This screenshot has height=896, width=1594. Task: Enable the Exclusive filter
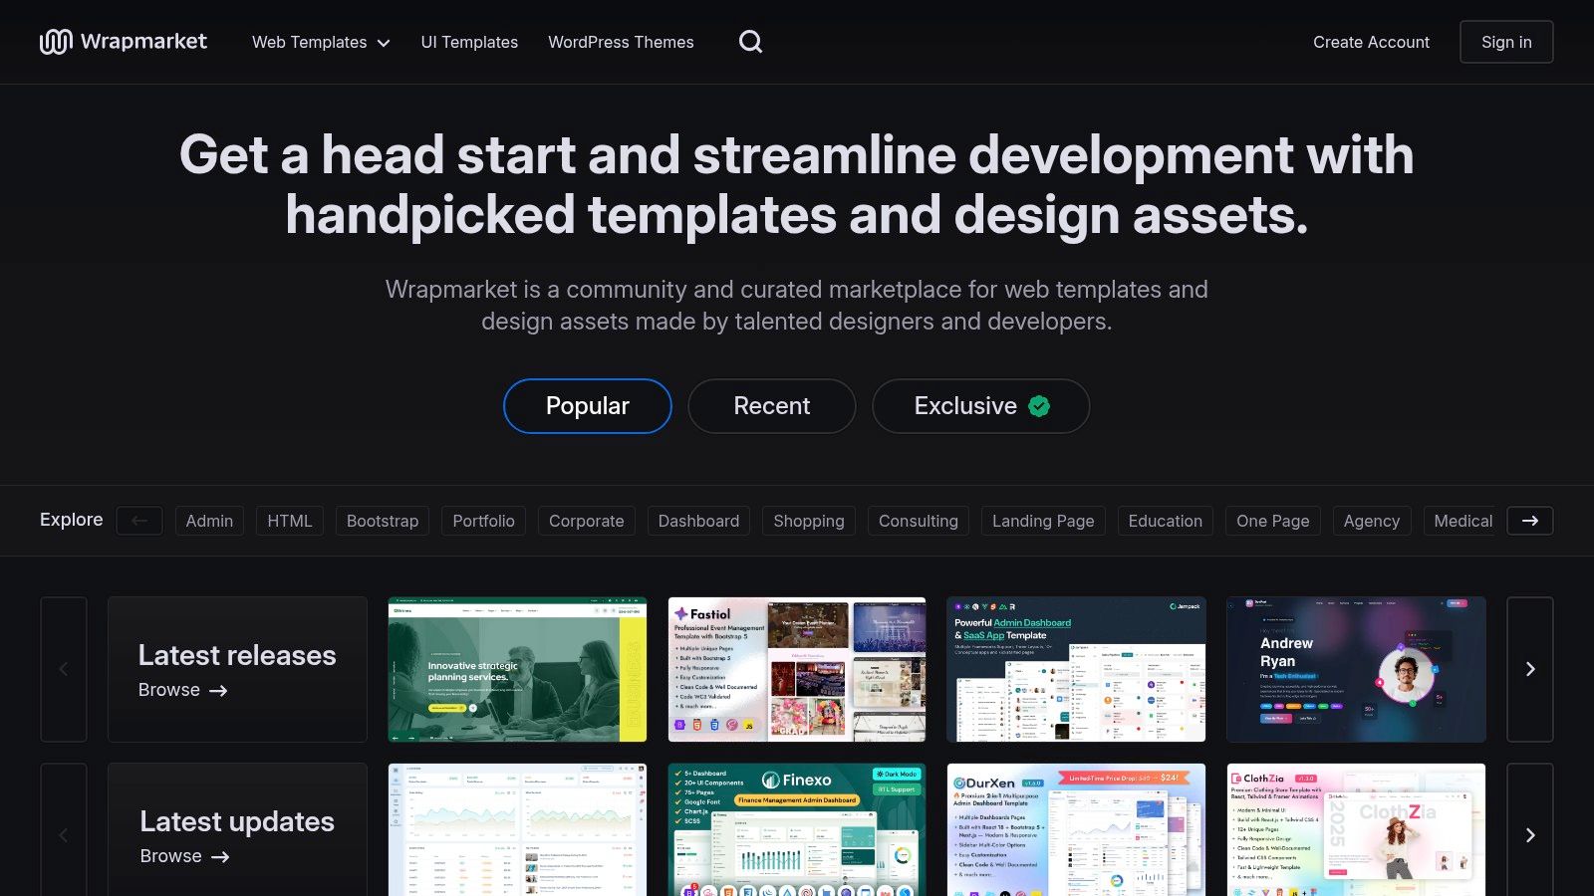pos(963,406)
